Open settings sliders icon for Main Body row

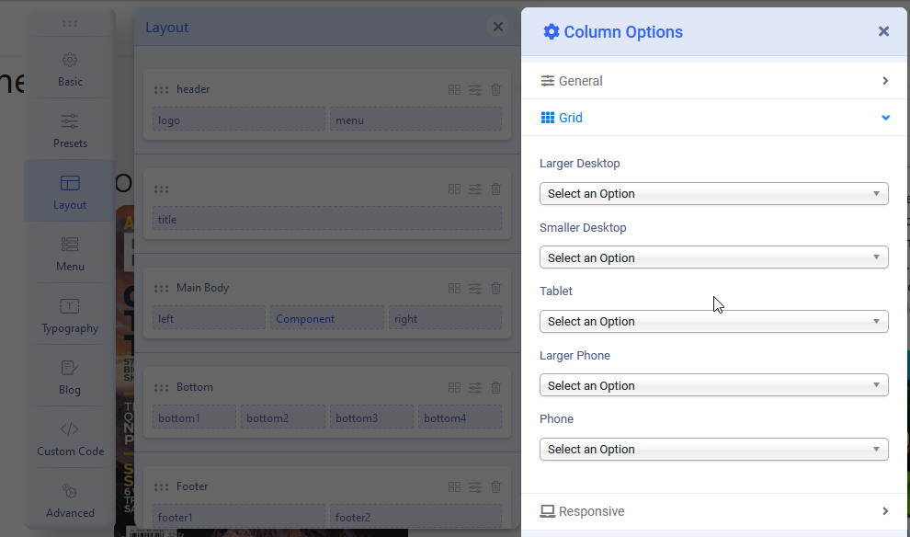475,288
